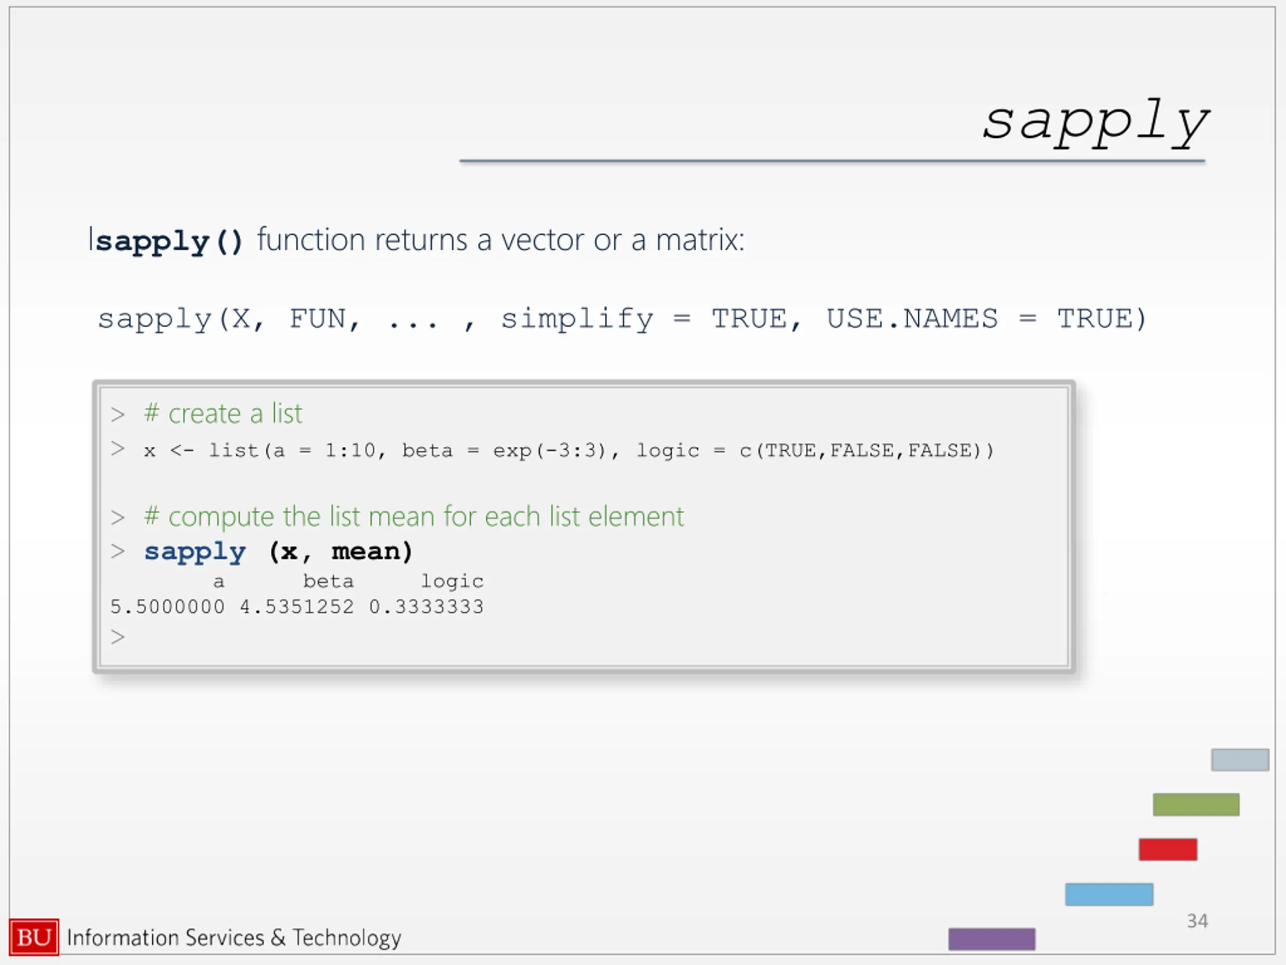Viewport: 1286px width, 965px height.
Task: Click the bold sapply() heading text
Action: pos(169,241)
